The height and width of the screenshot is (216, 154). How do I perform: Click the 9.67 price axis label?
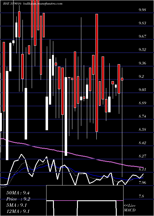coord(142,36)
